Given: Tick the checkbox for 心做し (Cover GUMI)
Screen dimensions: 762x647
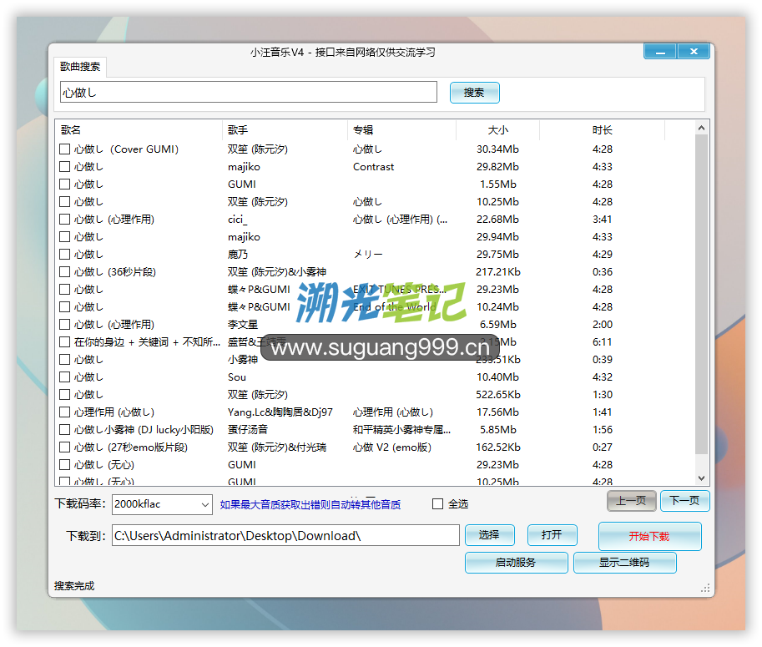Looking at the screenshot, I should [x=64, y=149].
